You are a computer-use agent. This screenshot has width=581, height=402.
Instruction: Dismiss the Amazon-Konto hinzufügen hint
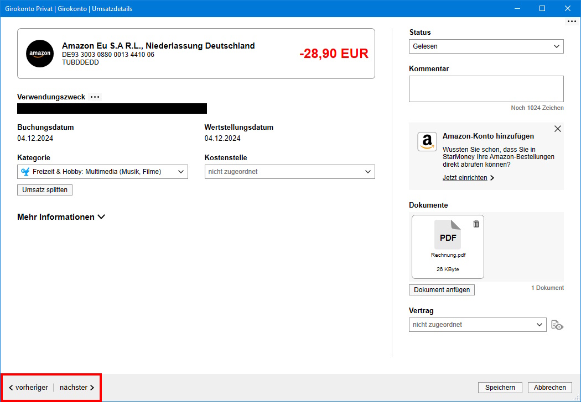(x=557, y=129)
